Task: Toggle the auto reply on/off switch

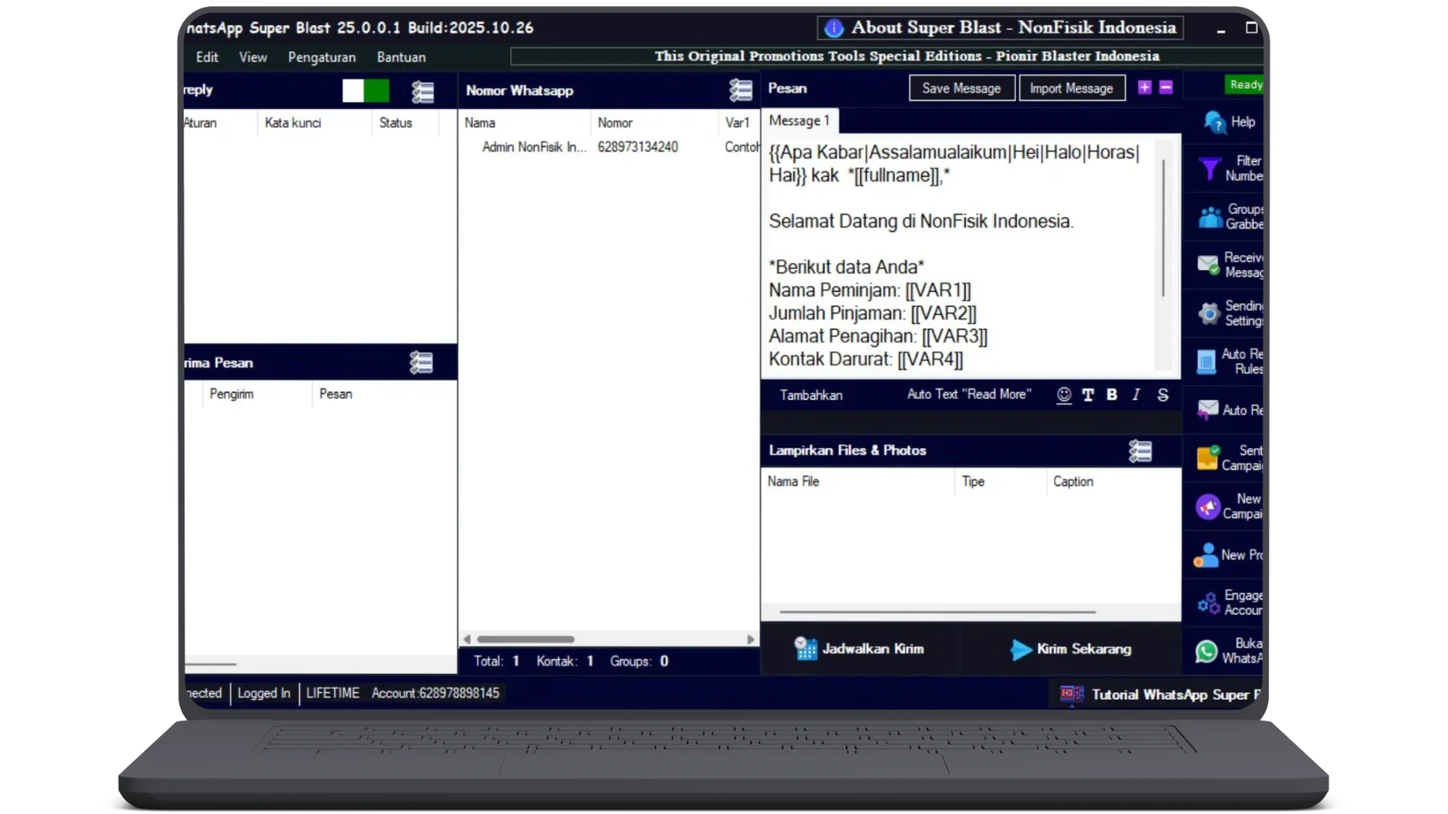Action: pos(365,90)
